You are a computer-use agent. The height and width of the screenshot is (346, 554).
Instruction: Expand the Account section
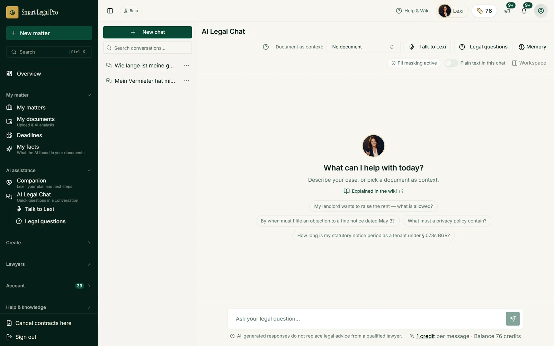pos(49,286)
